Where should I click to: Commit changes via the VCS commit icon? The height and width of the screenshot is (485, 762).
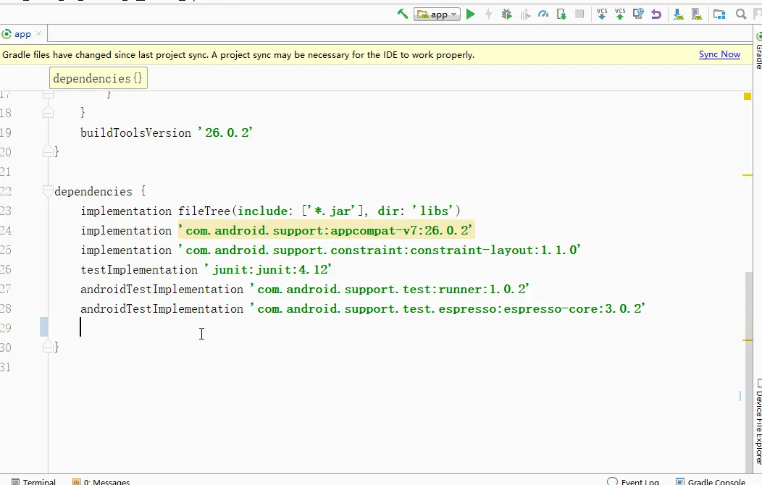coord(619,13)
